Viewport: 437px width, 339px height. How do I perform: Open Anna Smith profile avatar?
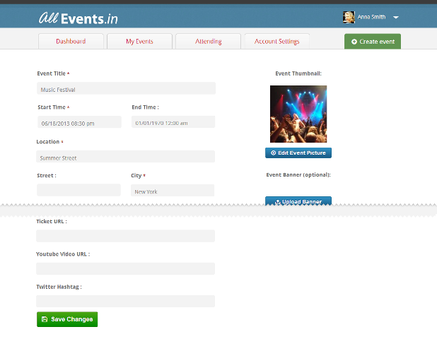click(349, 17)
